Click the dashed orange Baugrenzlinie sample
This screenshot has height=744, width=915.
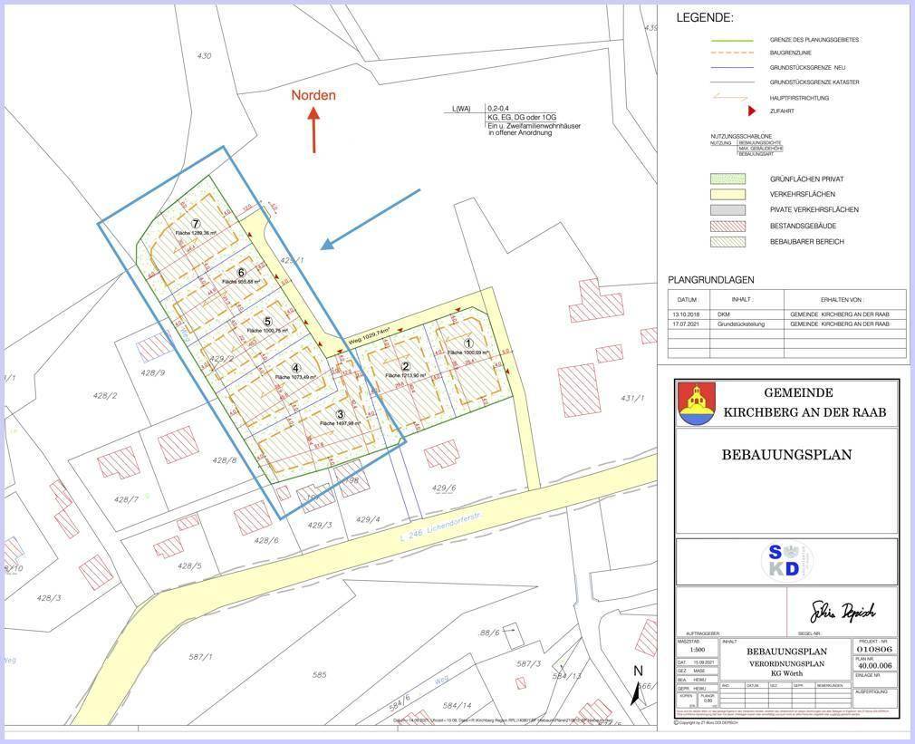pyautogui.click(x=730, y=53)
